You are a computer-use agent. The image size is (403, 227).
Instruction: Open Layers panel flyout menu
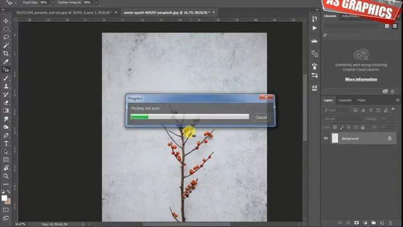(x=397, y=100)
